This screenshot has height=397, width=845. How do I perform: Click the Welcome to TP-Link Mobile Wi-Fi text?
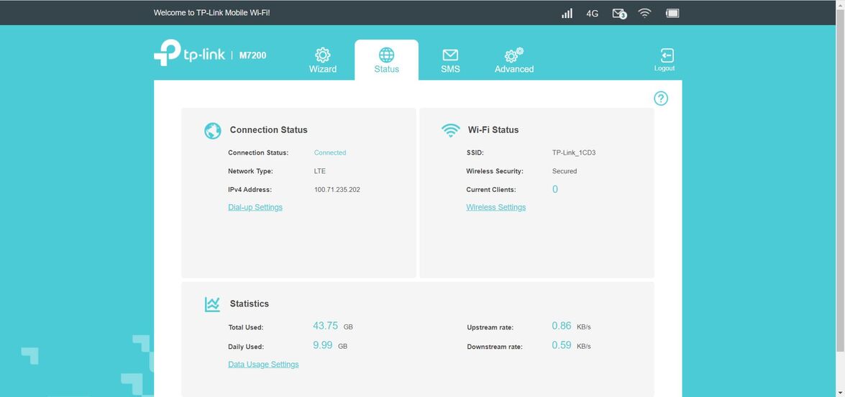(211, 12)
